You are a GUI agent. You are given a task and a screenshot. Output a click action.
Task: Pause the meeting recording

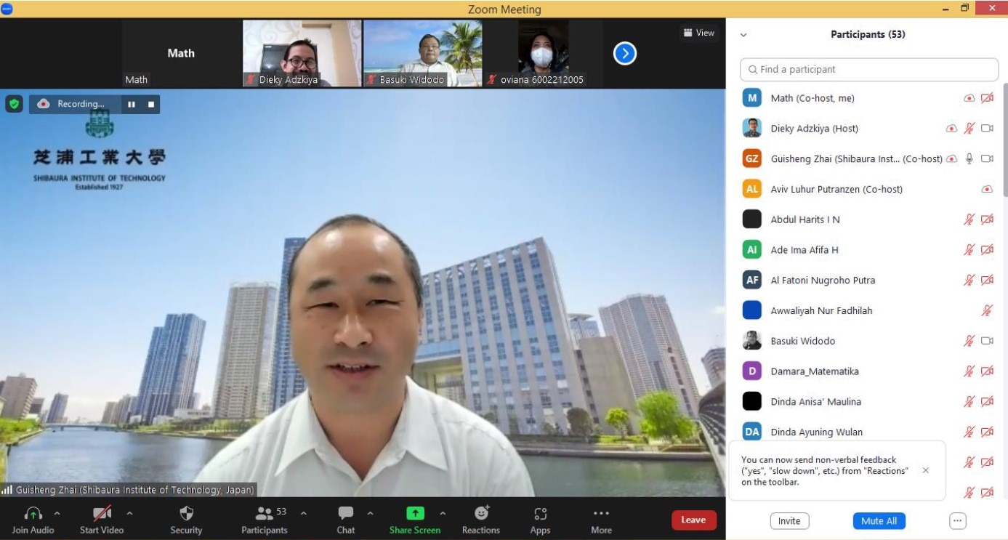click(x=132, y=105)
